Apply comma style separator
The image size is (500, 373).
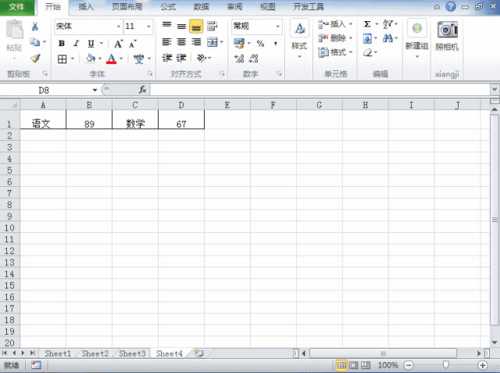276,43
